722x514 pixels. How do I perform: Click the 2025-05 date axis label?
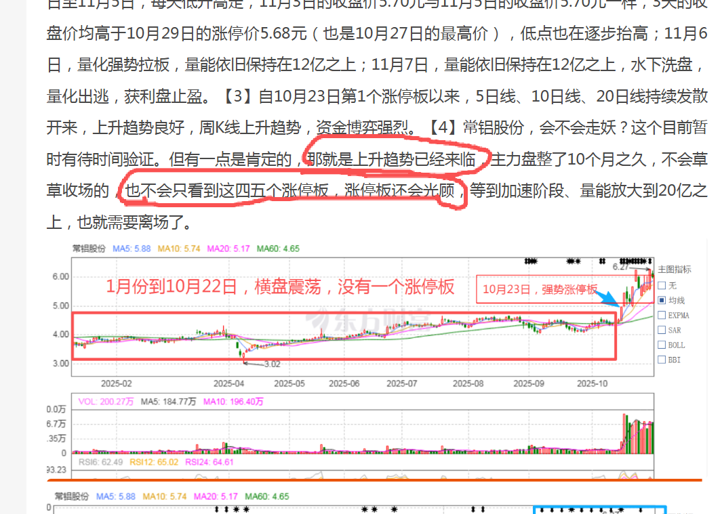(x=289, y=383)
